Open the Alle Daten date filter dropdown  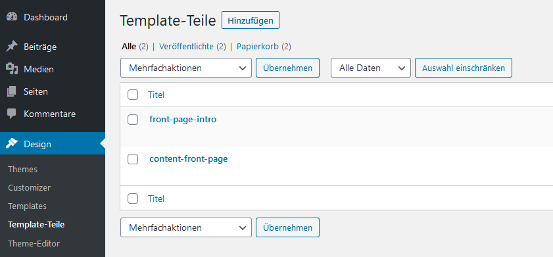371,68
